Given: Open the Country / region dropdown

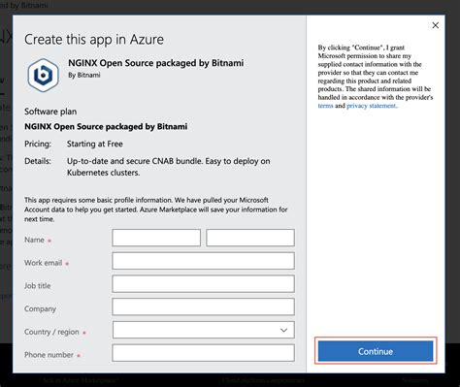Looking at the screenshot, I should click(204, 330).
